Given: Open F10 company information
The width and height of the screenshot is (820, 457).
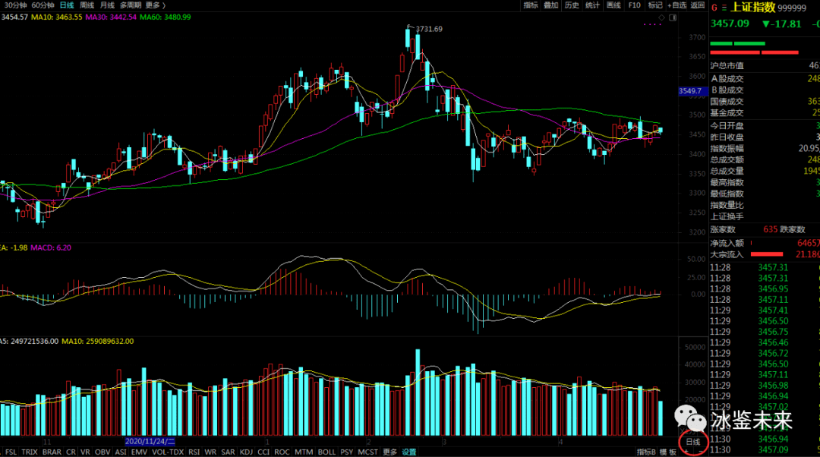Looking at the screenshot, I should (634, 5).
